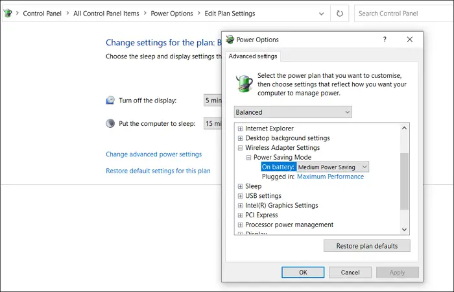Select the Advanced settings tab
Viewport: 454px width, 292px height.
coord(253,56)
